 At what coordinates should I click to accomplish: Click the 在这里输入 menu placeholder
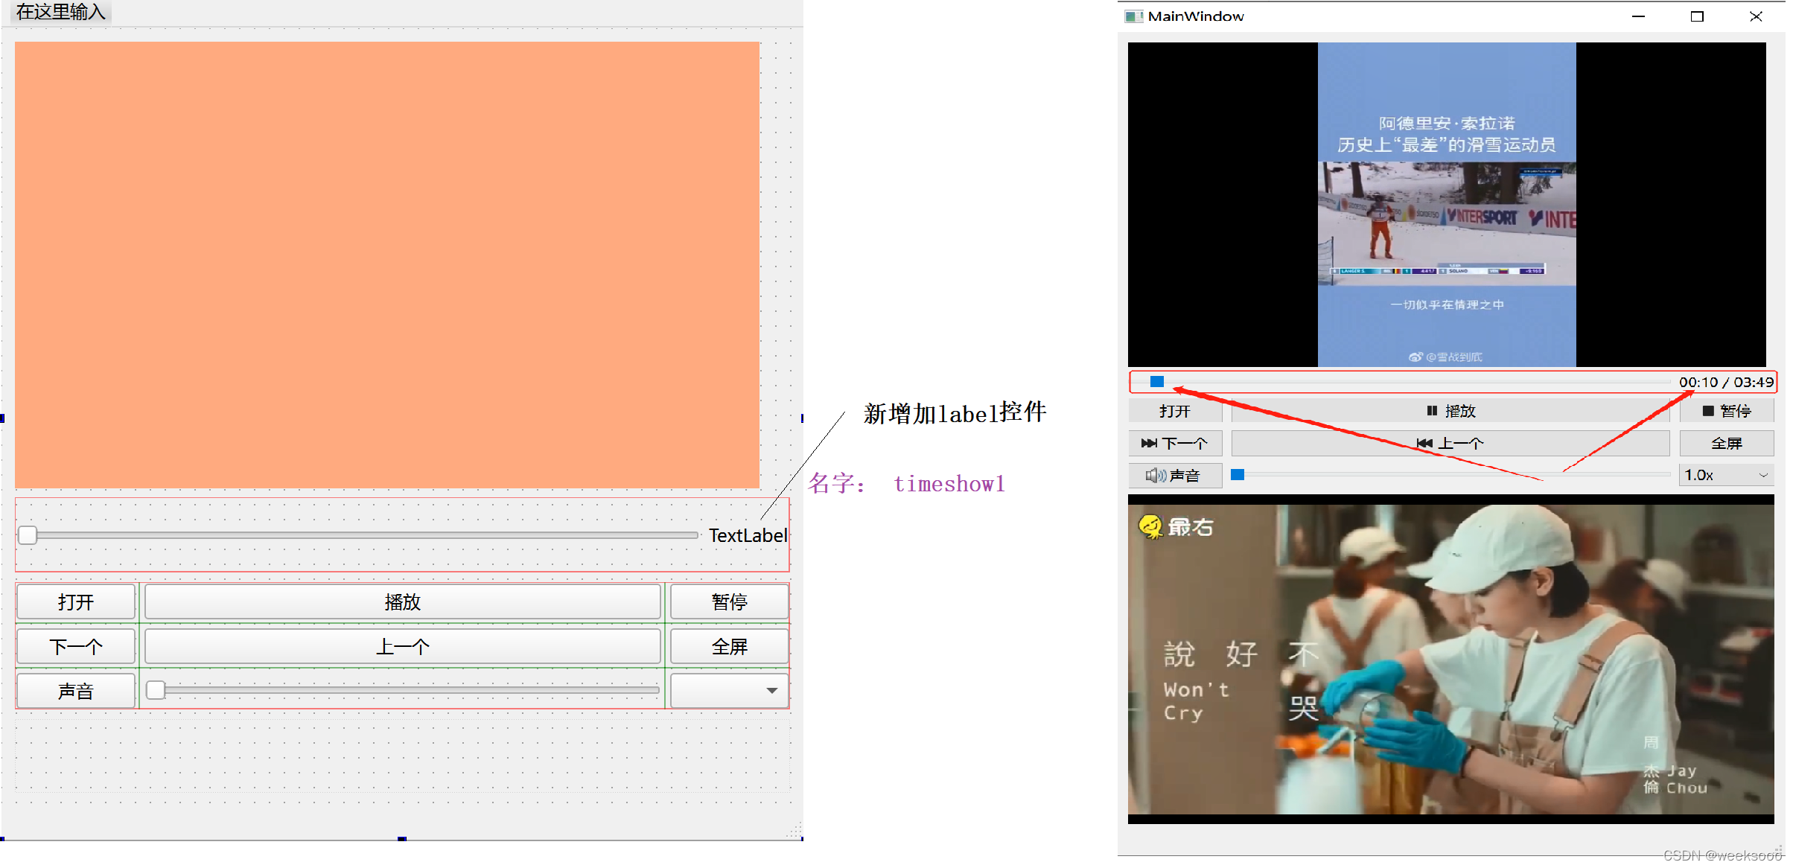tap(61, 12)
